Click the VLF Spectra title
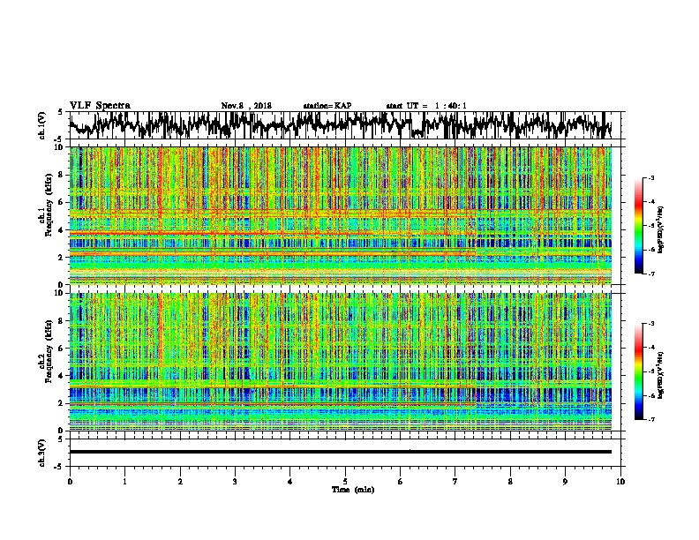This screenshot has height=540, width=699. point(100,106)
